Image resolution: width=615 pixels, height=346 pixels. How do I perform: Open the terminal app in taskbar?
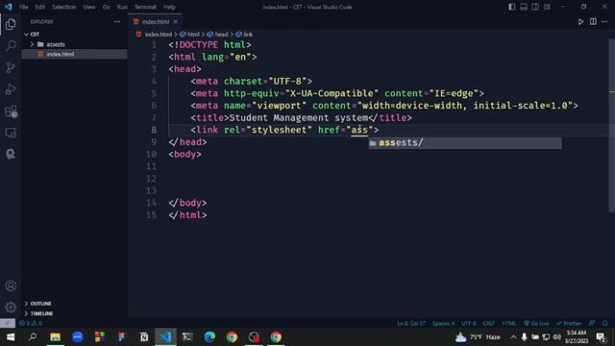187,337
